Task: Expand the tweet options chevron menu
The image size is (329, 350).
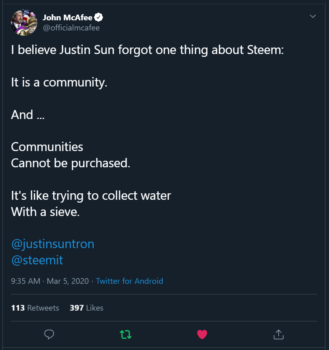Action: click(312, 16)
